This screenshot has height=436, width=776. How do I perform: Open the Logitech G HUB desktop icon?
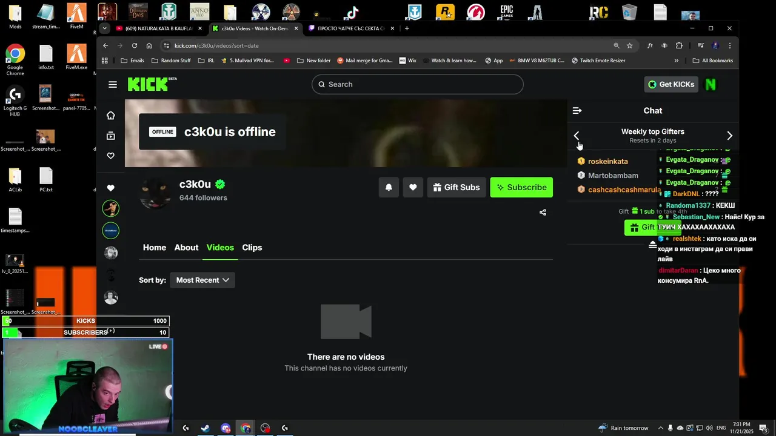click(15, 101)
